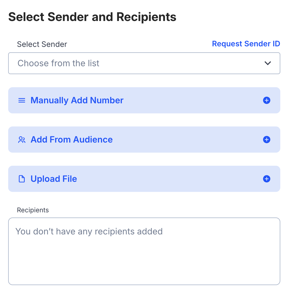Open the Request Sender ID link
Image resolution: width=289 pixels, height=296 pixels.
point(246,44)
